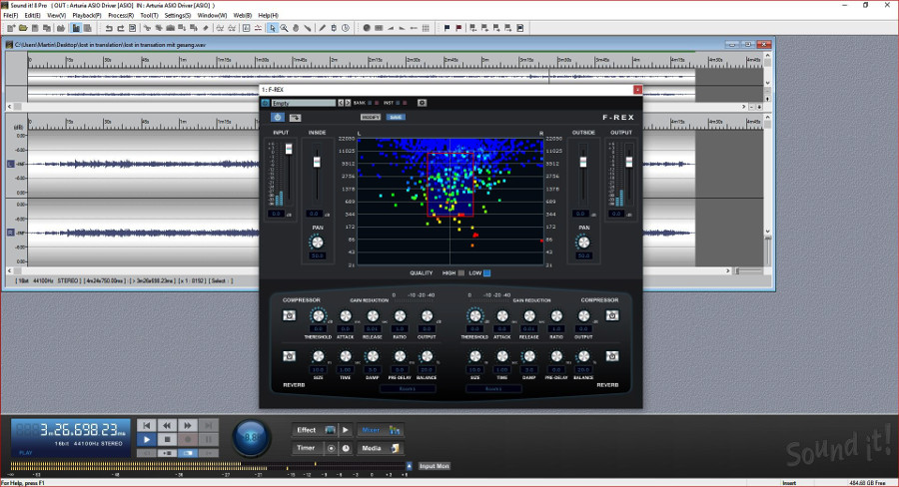Toggle the LOW quality checkbox

tap(486, 273)
